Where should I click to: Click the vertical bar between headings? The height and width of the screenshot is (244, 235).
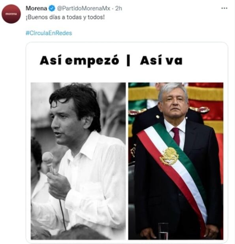[x=128, y=61]
